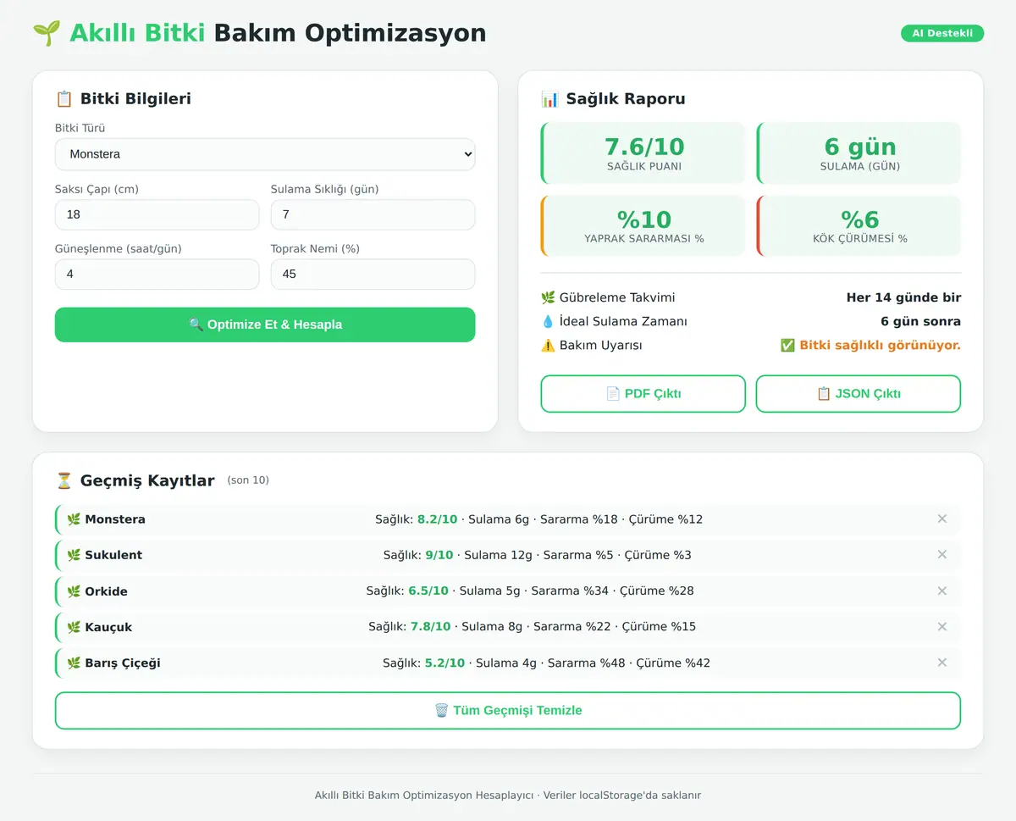The image size is (1016, 821).
Task: Click the 7.6/10 Sağlık Puanı card
Action: (x=643, y=153)
